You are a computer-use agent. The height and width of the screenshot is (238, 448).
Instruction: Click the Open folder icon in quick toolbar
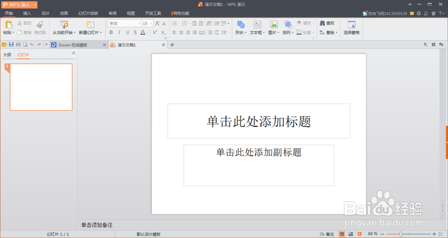4,45
